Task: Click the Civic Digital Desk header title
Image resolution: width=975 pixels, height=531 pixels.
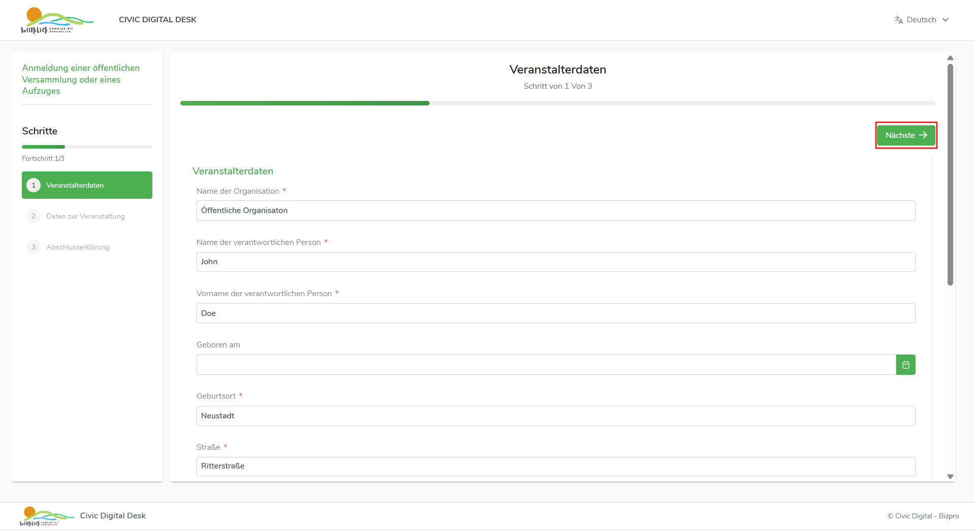Action: [x=157, y=20]
